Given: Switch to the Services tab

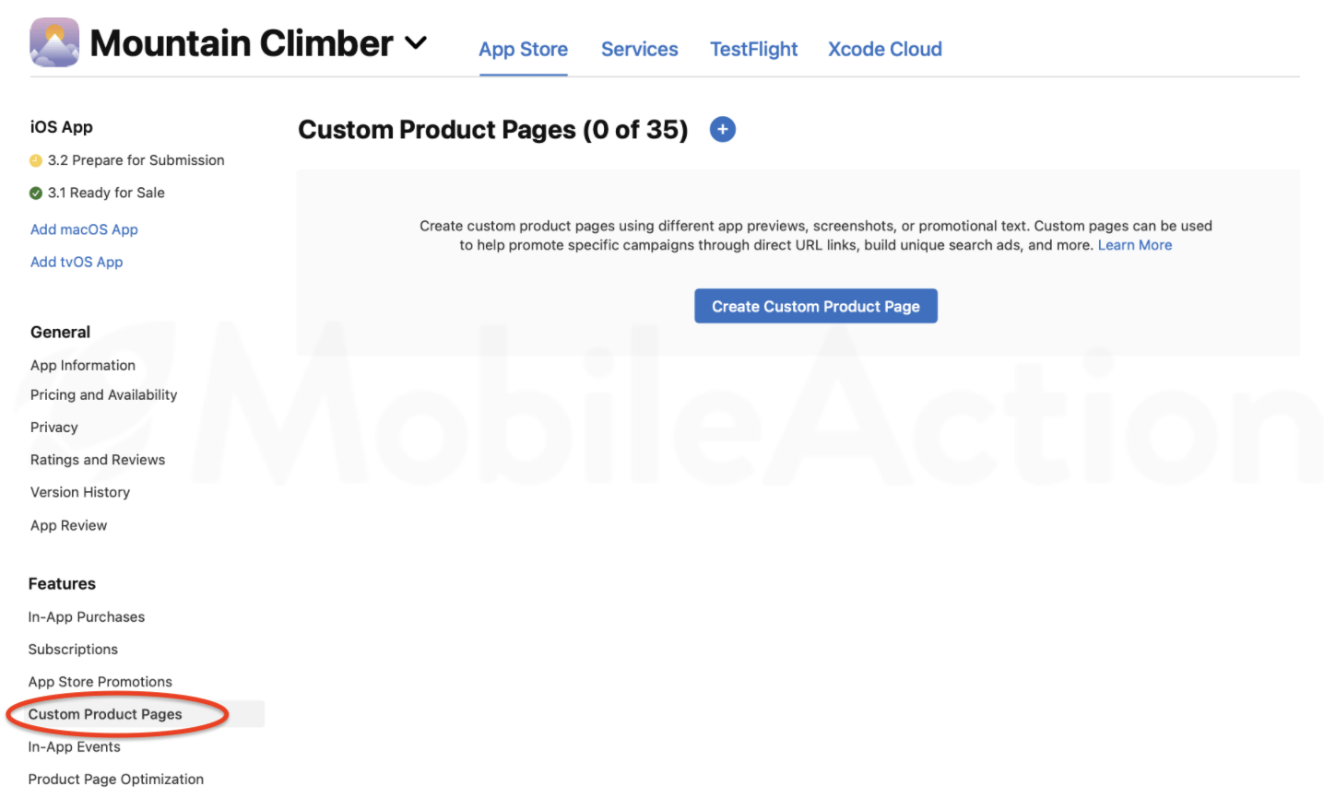Looking at the screenshot, I should (639, 50).
